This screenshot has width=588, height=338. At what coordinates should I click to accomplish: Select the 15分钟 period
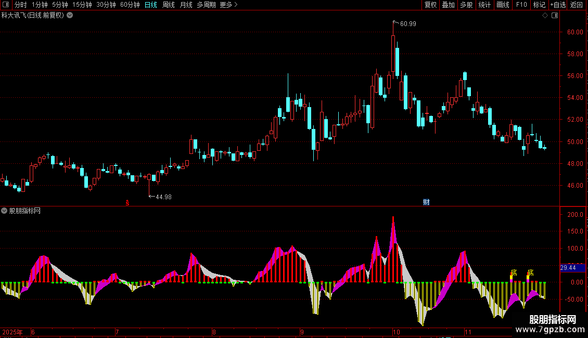pos(82,5)
